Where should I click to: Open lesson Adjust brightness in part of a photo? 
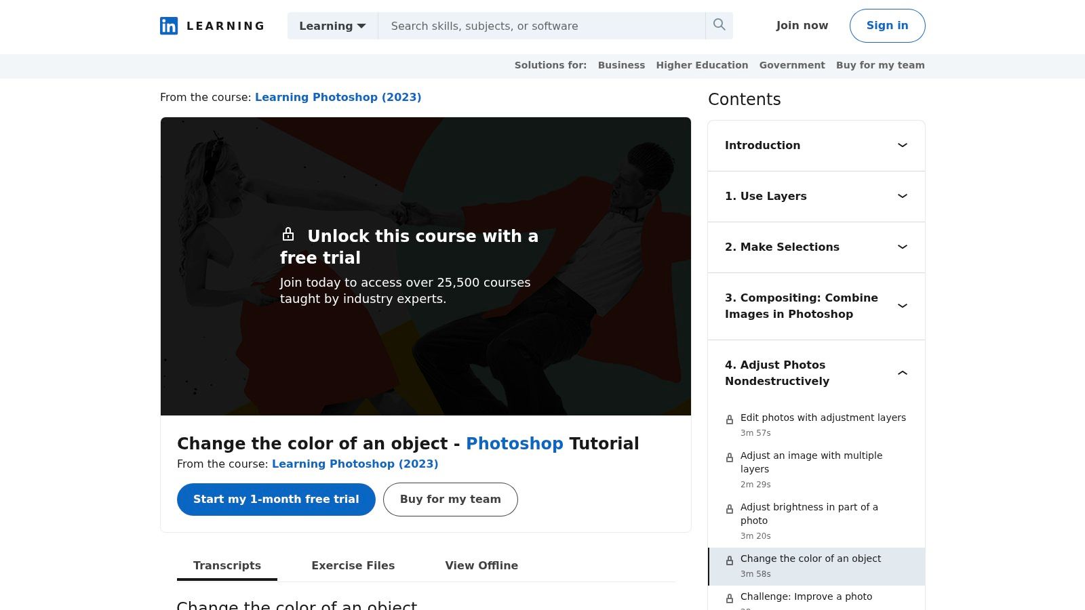[x=816, y=521]
